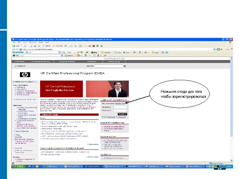Open the Favorites menu
Screen dimensions: 239x179
tap(33, 42)
